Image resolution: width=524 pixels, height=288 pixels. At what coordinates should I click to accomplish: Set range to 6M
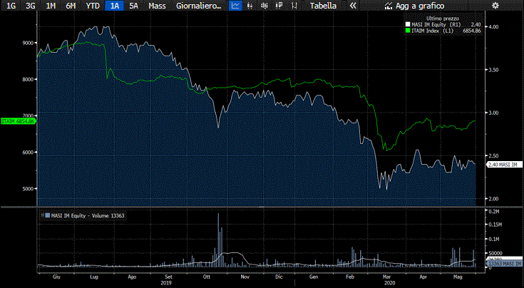tap(71, 6)
